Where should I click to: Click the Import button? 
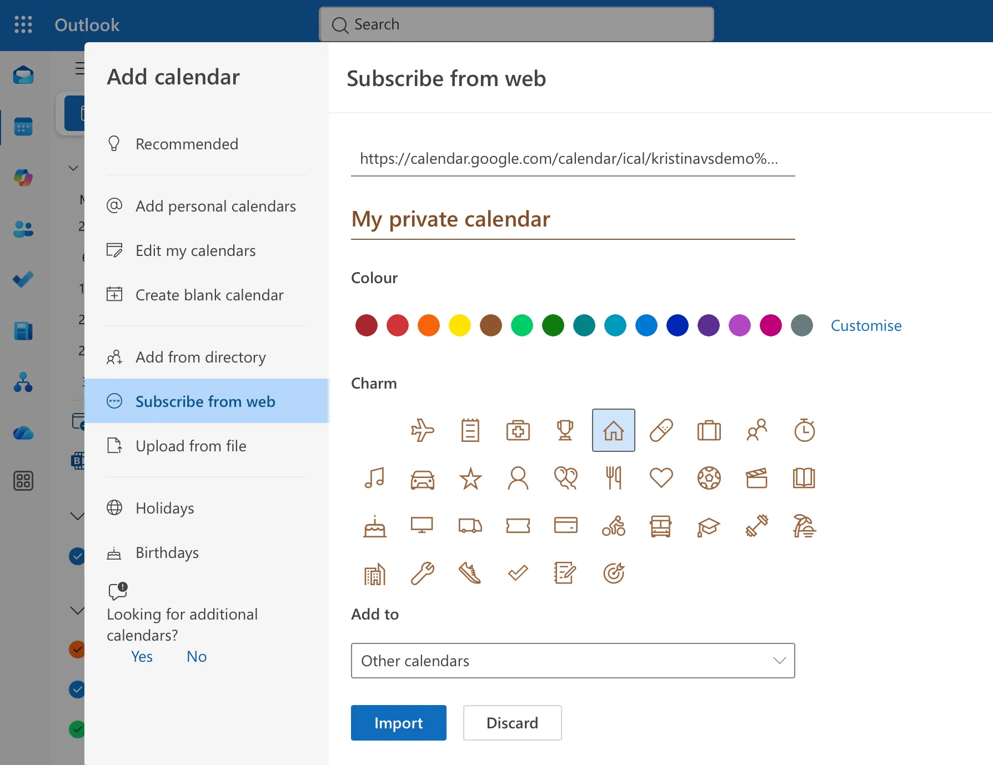point(398,723)
